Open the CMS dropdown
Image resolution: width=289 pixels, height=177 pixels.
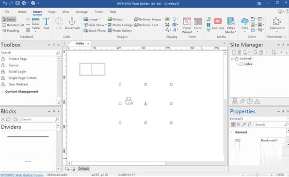coord(245,31)
